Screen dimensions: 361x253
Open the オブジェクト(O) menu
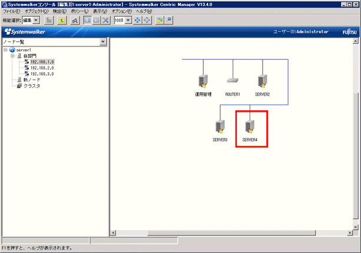tap(37, 11)
